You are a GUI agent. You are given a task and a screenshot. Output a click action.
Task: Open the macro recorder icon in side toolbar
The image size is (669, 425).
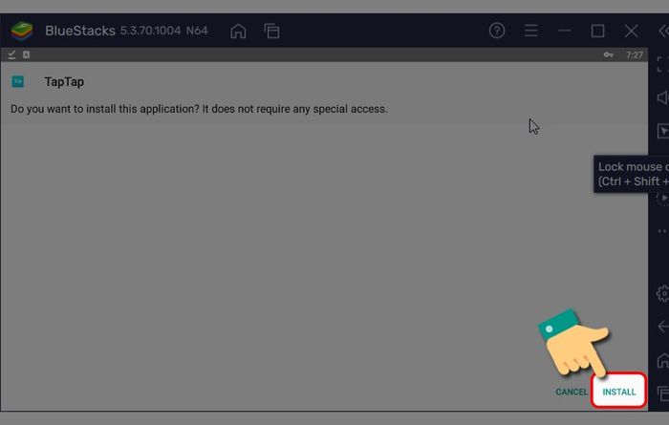662,198
